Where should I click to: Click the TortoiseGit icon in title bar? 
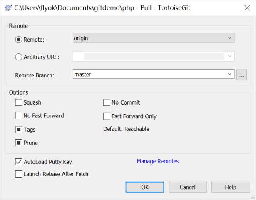click(8, 7)
